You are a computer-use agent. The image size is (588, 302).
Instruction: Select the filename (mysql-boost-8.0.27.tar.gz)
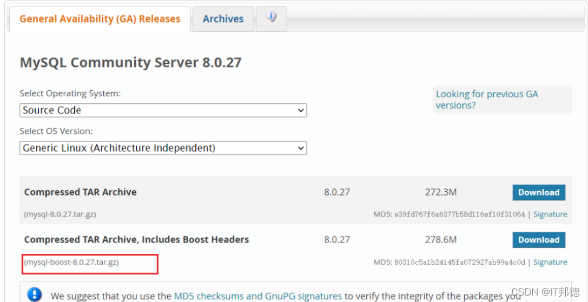71,262
